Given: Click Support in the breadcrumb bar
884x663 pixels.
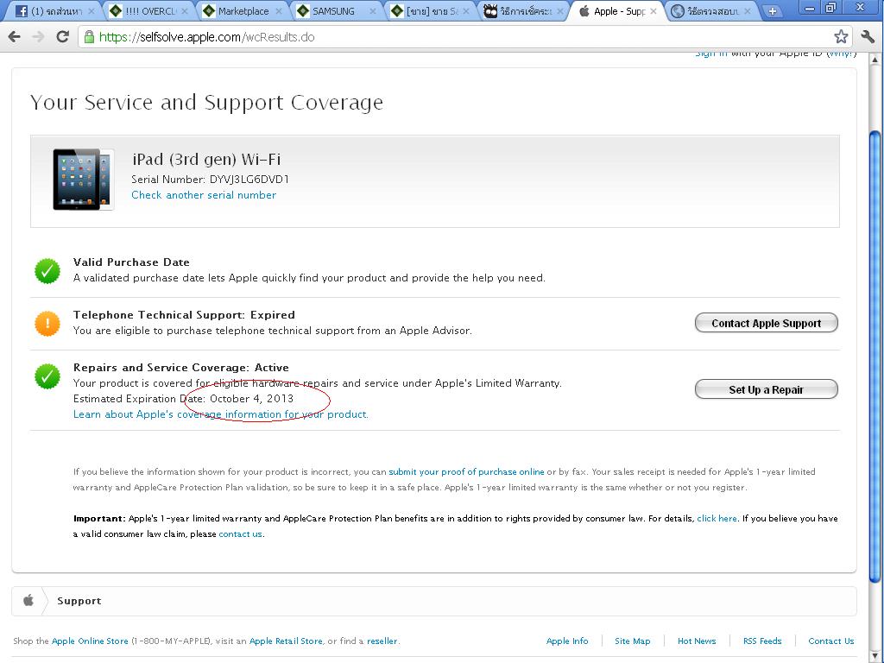Looking at the screenshot, I should click(x=79, y=601).
